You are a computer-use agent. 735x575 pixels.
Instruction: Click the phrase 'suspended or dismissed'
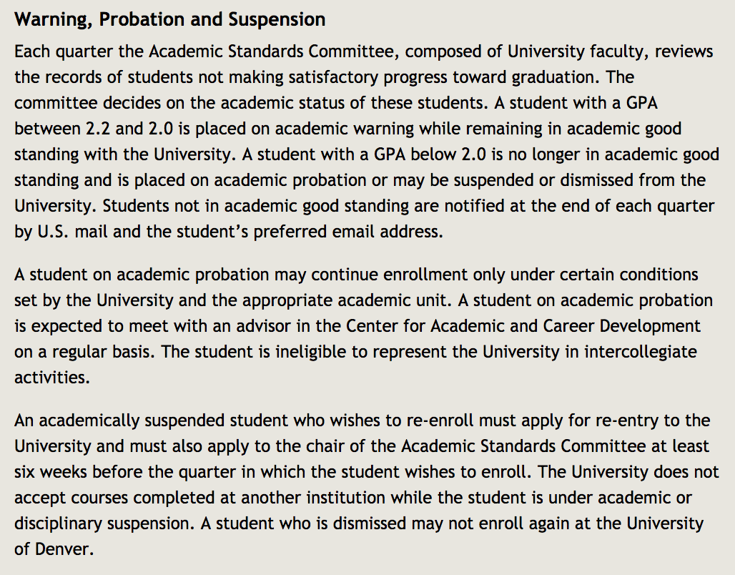[x=510, y=180]
